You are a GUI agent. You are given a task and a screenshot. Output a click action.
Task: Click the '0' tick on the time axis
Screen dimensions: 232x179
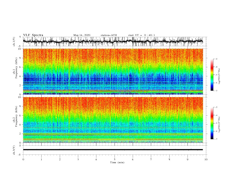[23, 159]
